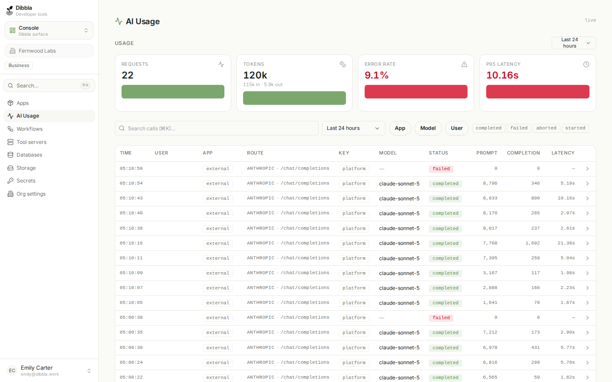The height and width of the screenshot is (382, 612).
Task: Click the Business plan badge
Action: tap(19, 65)
